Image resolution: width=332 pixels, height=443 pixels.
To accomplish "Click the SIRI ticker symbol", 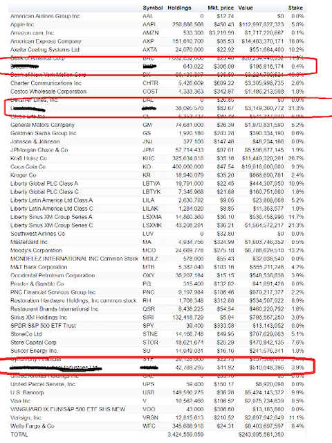I will click(x=148, y=318).
